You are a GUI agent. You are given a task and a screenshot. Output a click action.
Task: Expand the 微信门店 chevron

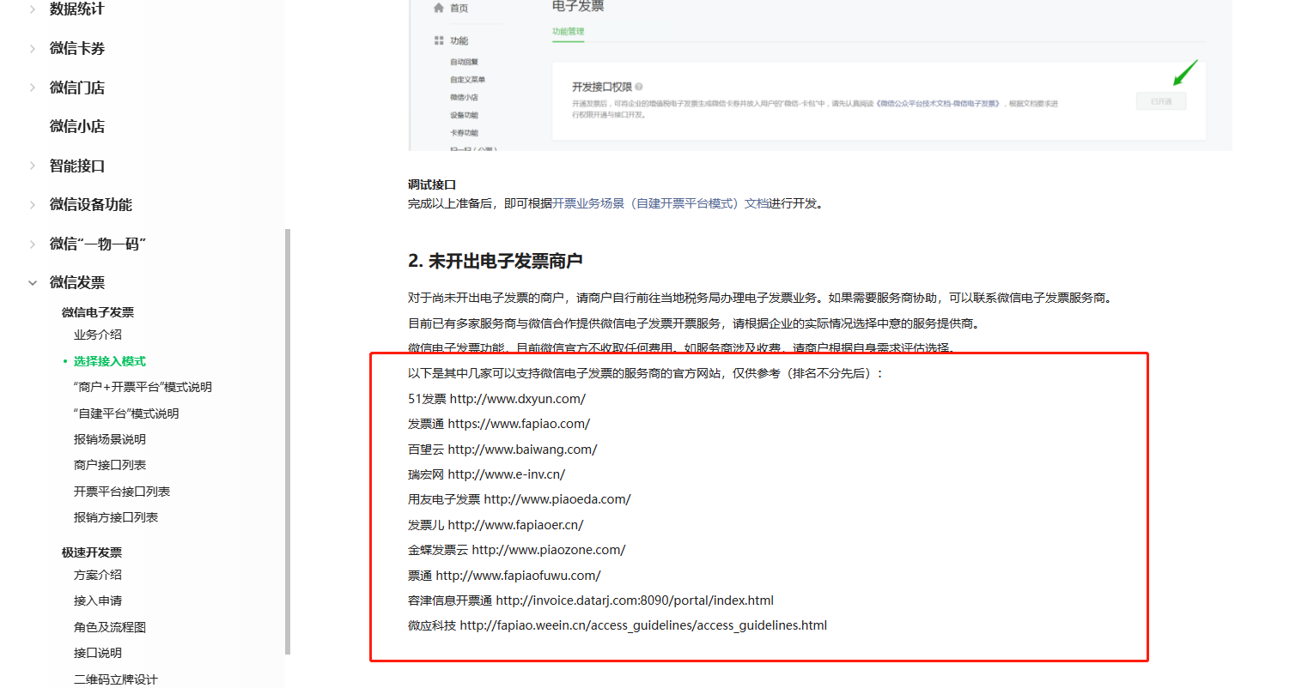pos(33,88)
